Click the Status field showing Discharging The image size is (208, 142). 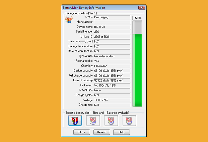pos(112,17)
